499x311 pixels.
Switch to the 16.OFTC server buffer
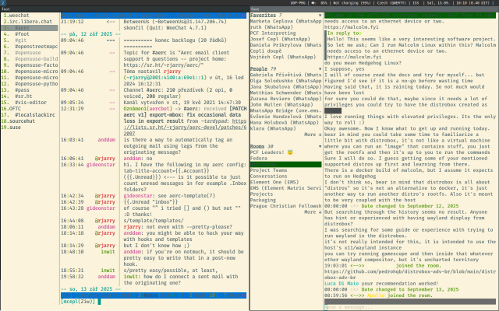(x=11, y=109)
